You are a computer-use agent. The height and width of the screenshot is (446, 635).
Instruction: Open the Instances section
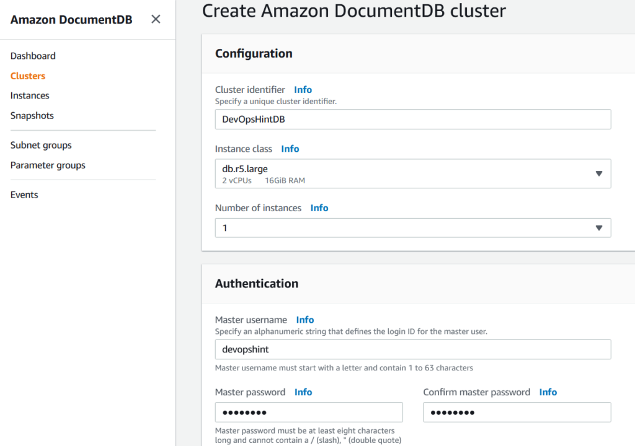(x=30, y=95)
